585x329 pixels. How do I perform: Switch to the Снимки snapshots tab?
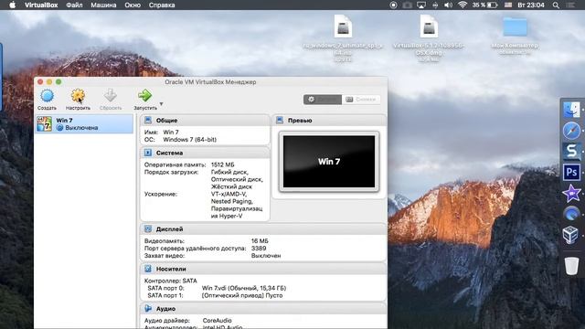coord(361,100)
